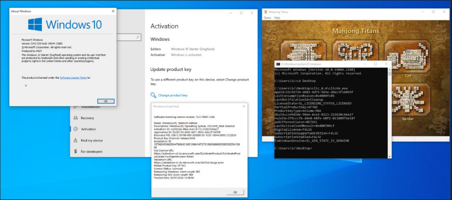Open the Game menu in Mahjong Titans
452x200 pixels.
click(267, 18)
